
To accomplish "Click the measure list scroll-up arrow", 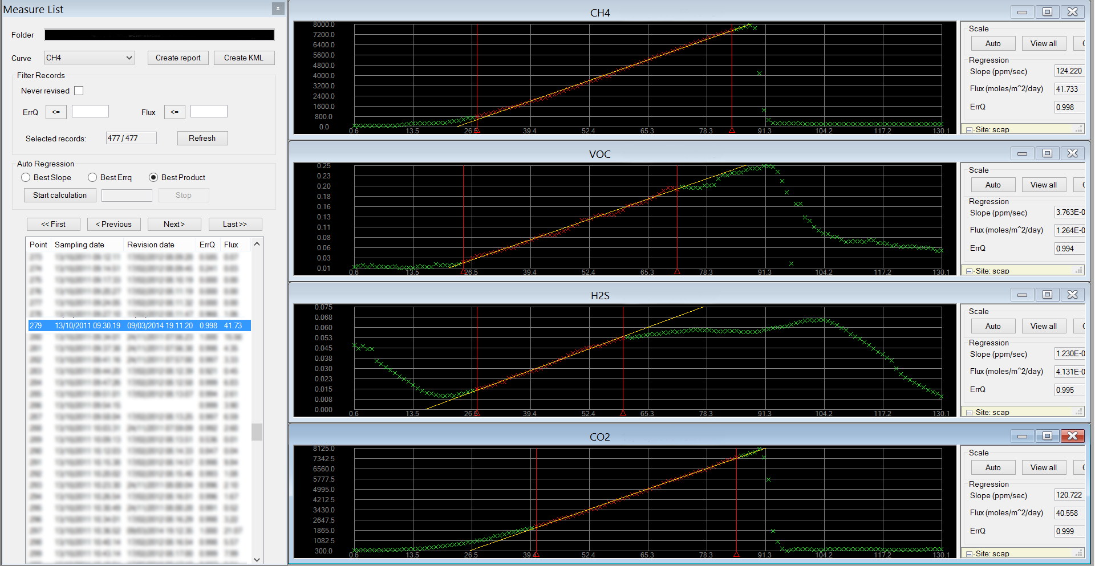I will 257,244.
